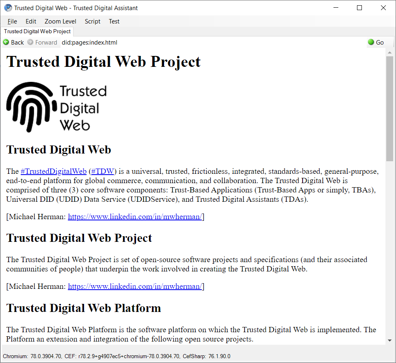Click the Back button label
396x363 pixels.
tap(17, 42)
